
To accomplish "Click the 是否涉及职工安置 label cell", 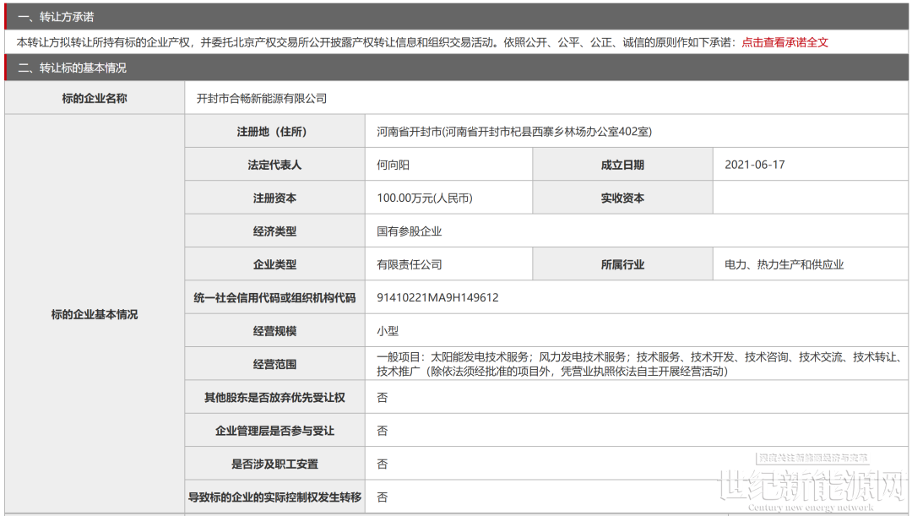I will point(274,464).
